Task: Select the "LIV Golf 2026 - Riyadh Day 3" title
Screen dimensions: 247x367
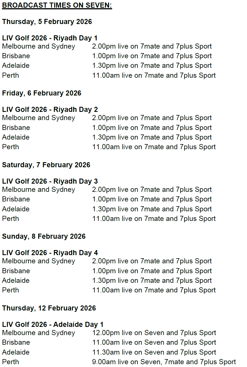Action: pos(50,181)
